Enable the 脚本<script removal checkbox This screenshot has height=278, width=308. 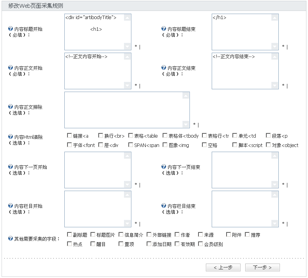(x=235, y=145)
